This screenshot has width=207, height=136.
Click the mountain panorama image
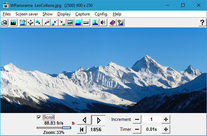coord(103,70)
